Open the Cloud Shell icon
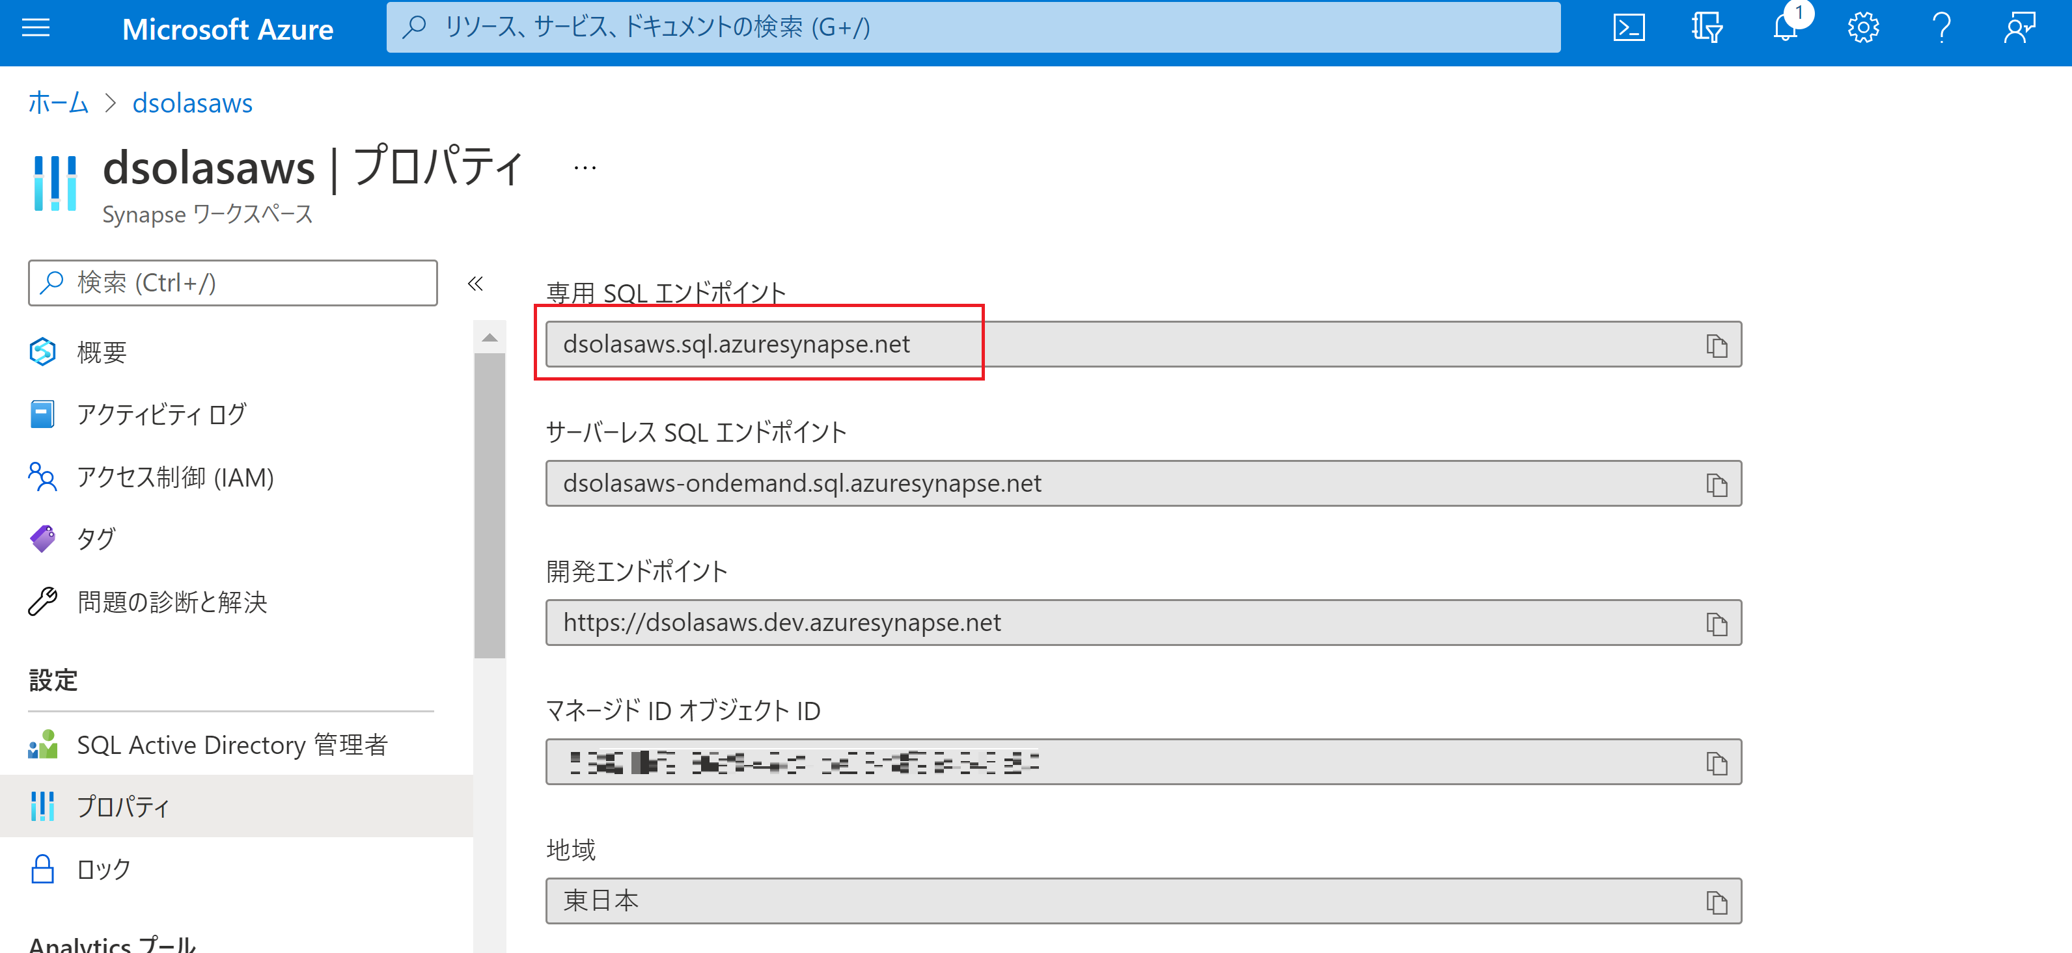 1628,28
